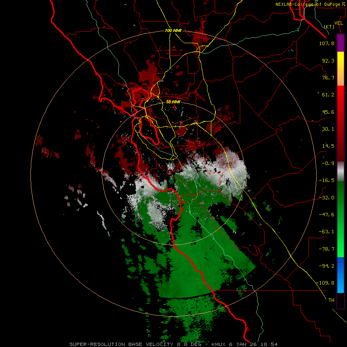This screenshot has width=347, height=347.
Task: Click the 30.1 scale value
Action: (x=328, y=129)
